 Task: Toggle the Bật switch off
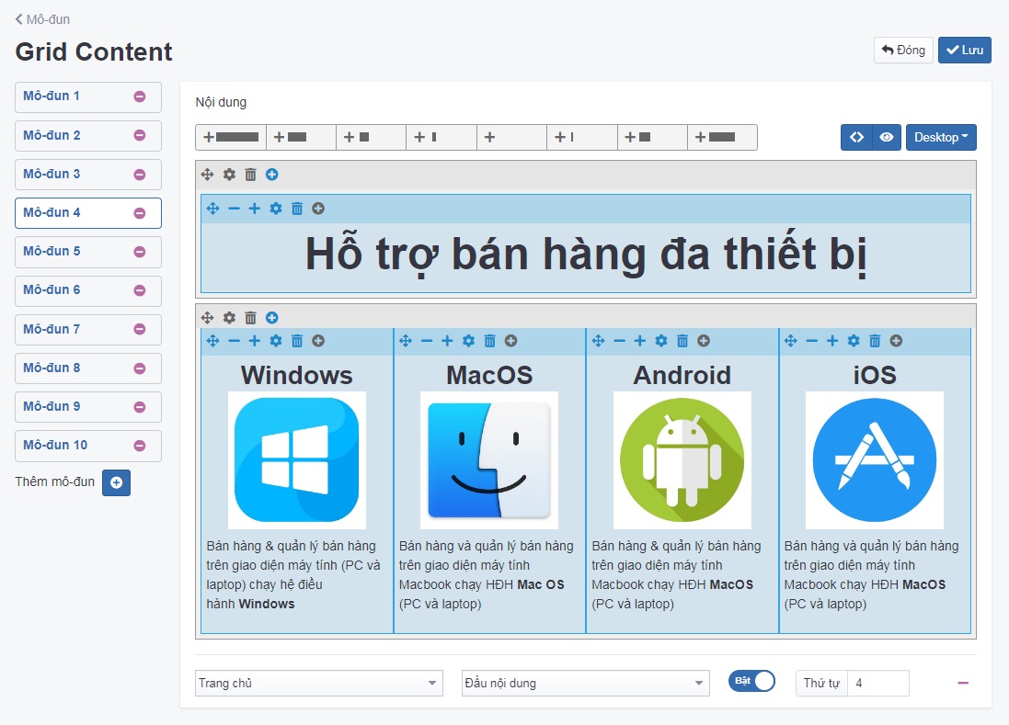[751, 681]
